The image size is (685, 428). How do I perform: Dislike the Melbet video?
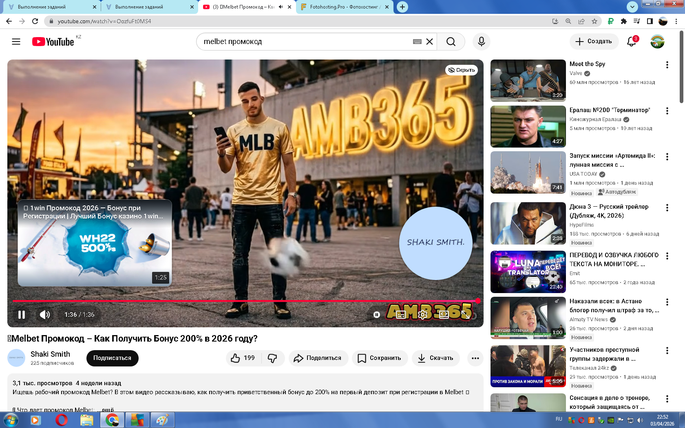pos(272,358)
